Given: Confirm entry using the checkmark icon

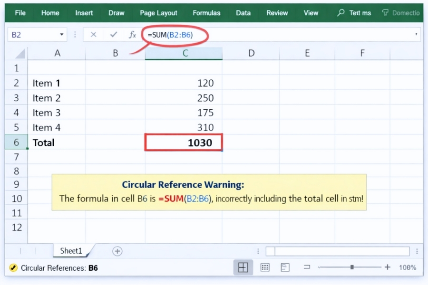Looking at the screenshot, I should (113, 34).
